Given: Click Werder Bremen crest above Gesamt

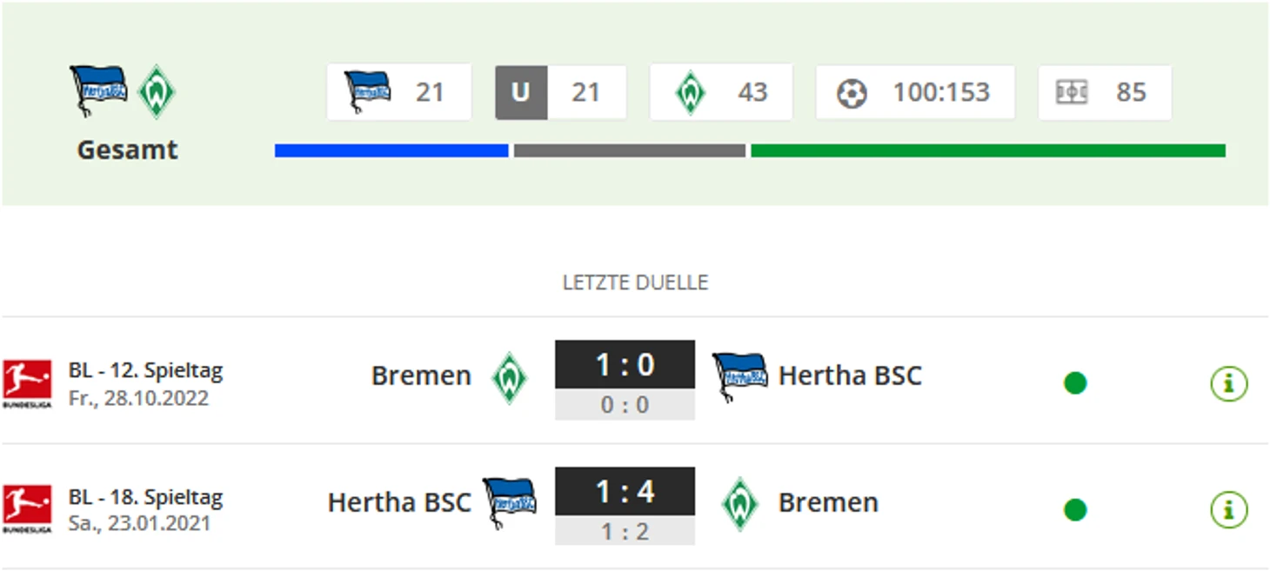Looking at the screenshot, I should click(157, 91).
